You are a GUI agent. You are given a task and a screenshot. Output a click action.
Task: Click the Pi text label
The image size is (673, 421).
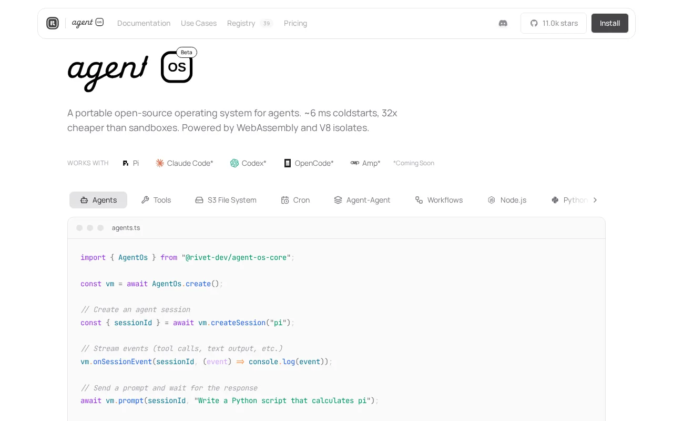pyautogui.click(x=136, y=163)
